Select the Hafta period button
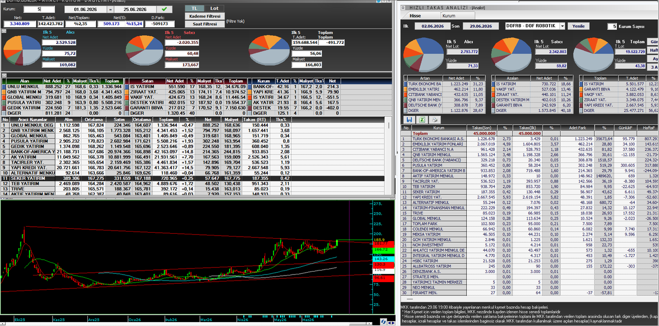The width and height of the screenshot is (659, 326). coord(654,50)
